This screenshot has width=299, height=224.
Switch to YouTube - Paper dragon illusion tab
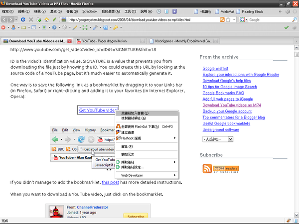click(x=110, y=41)
